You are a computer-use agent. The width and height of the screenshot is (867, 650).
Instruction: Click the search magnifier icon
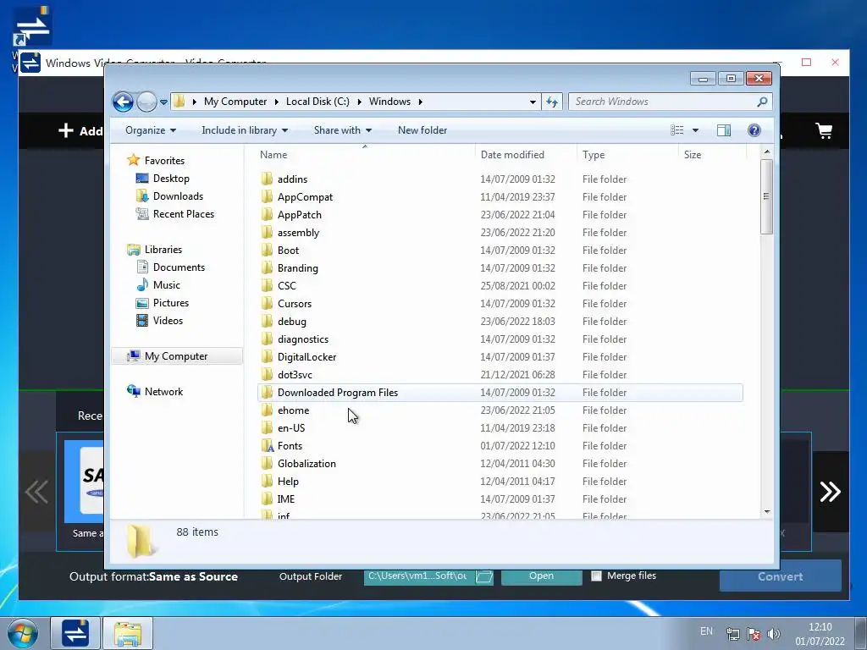tap(763, 102)
